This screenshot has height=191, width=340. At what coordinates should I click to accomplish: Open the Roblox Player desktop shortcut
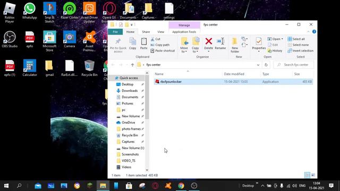coord(10,13)
